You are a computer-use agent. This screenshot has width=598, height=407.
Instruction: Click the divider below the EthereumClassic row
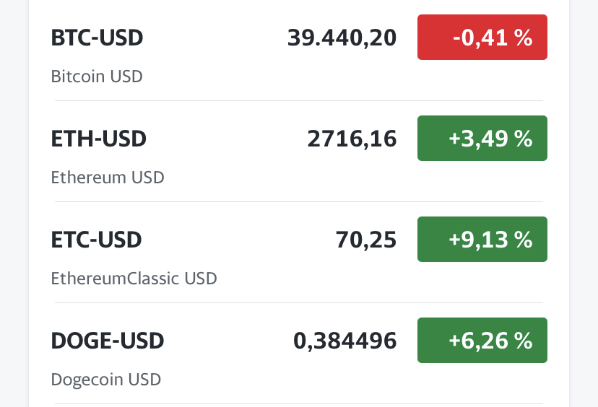pyautogui.click(x=298, y=302)
